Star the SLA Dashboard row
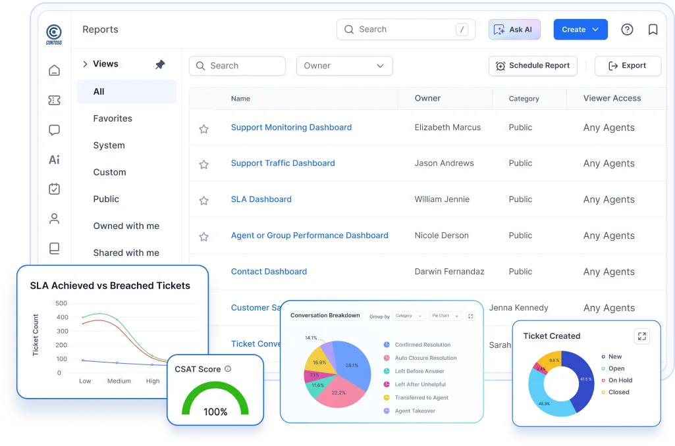Image resolution: width=675 pixels, height=446 pixels. click(203, 201)
